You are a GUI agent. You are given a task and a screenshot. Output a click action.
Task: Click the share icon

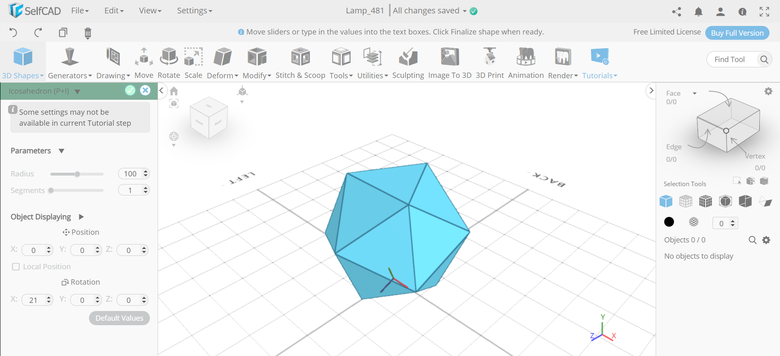point(676,12)
